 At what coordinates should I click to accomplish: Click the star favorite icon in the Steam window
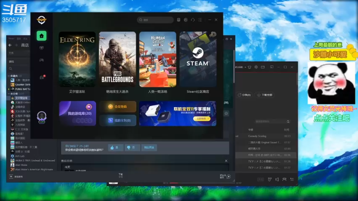click(226, 113)
